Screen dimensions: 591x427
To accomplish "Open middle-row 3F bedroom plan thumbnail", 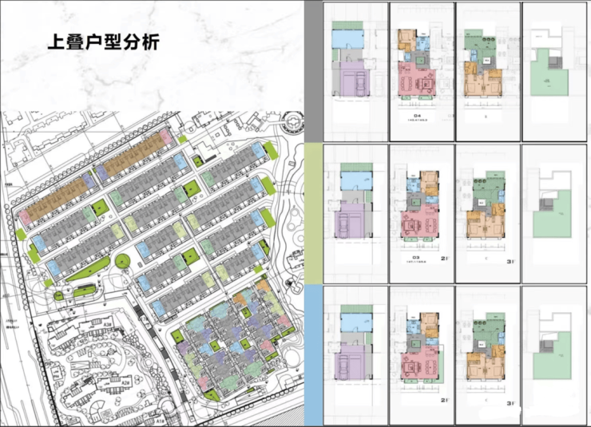I will pos(488,214).
